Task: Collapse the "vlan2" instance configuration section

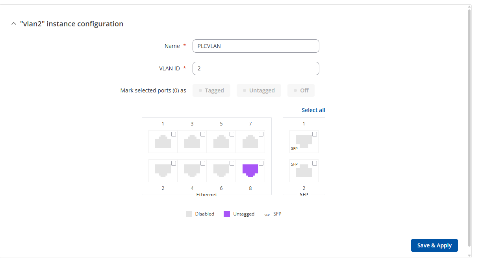Action: (14, 24)
